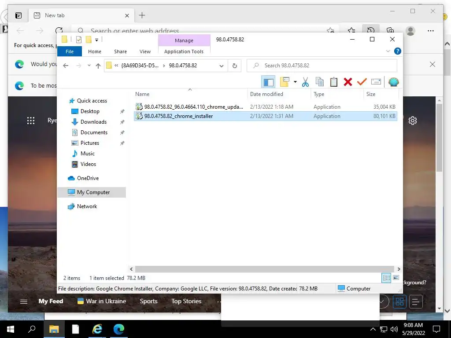Sort files by Date modified column

click(x=279, y=94)
